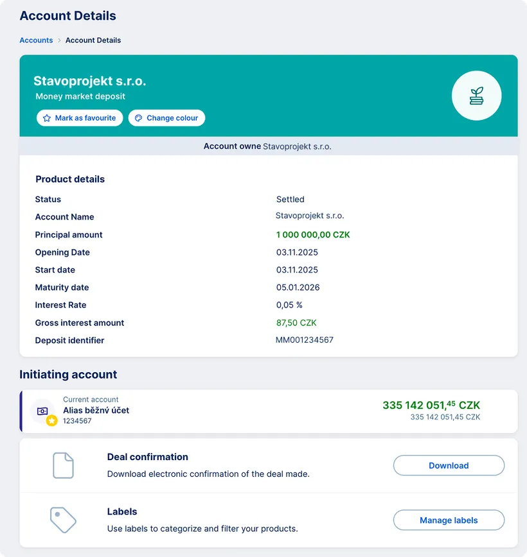Click the Account Details breadcrumb item
This screenshot has width=527, height=557.
point(93,40)
